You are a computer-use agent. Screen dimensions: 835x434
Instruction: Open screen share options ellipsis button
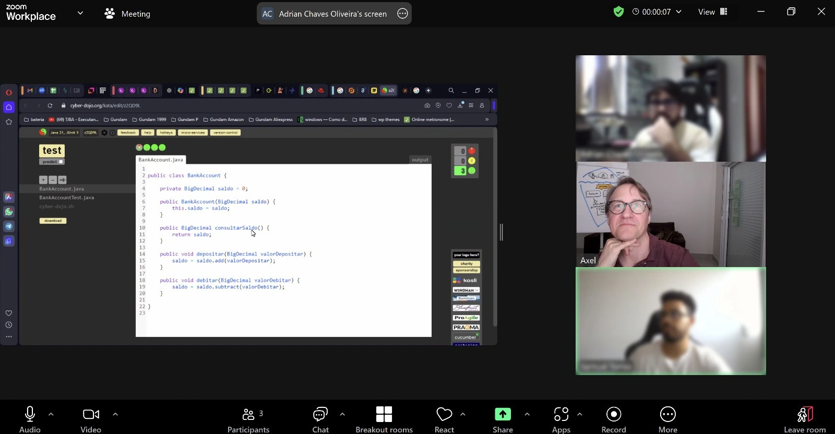tap(402, 14)
